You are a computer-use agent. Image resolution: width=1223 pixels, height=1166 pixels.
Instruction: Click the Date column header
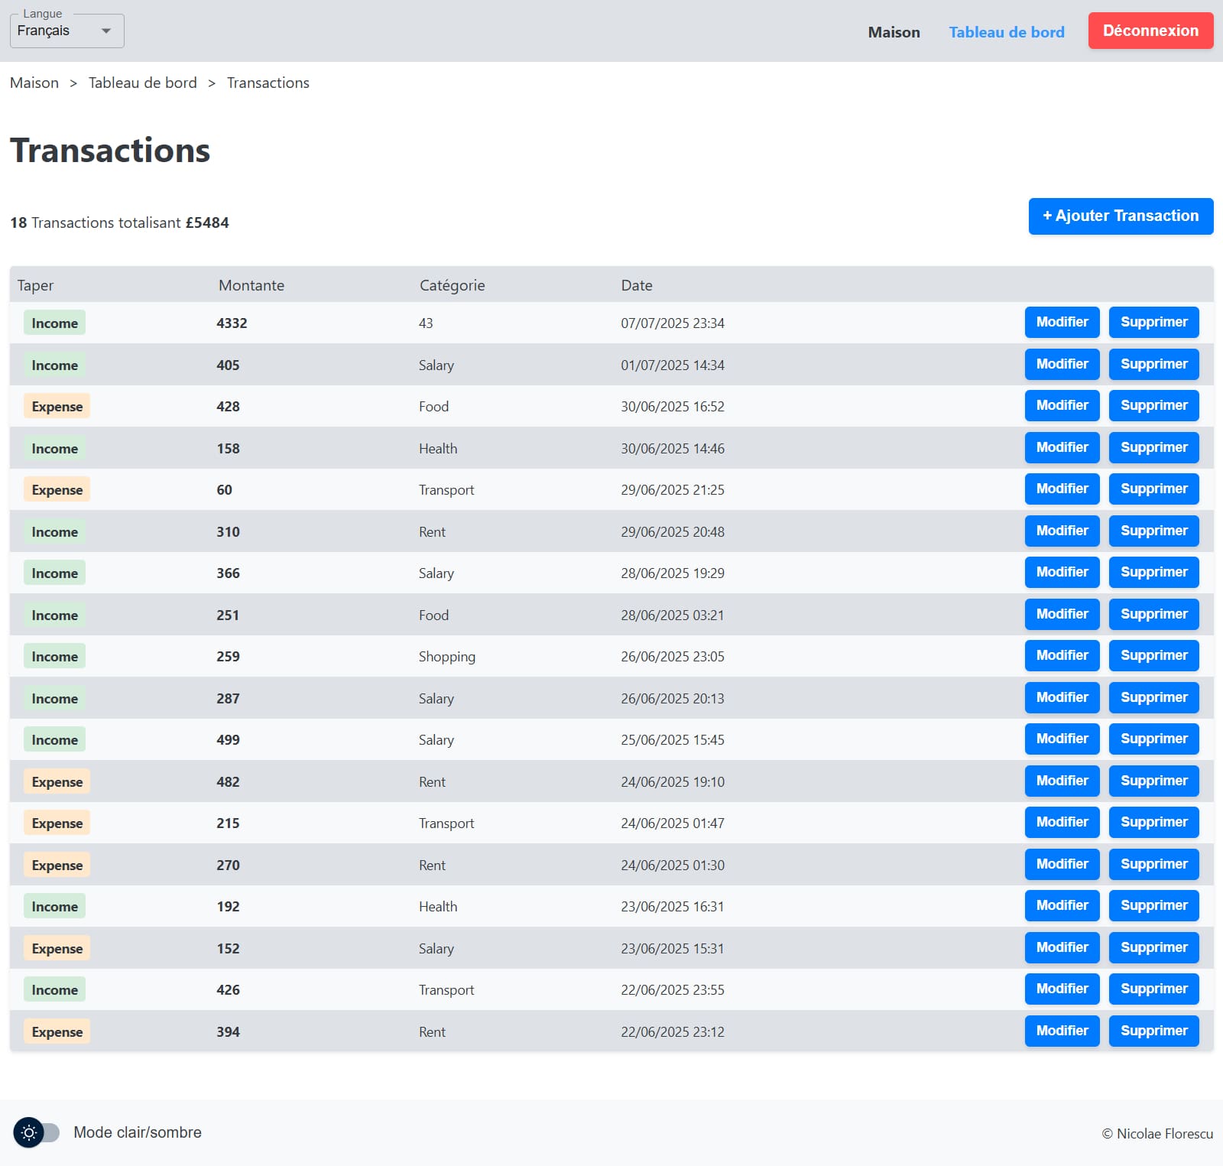coord(637,285)
